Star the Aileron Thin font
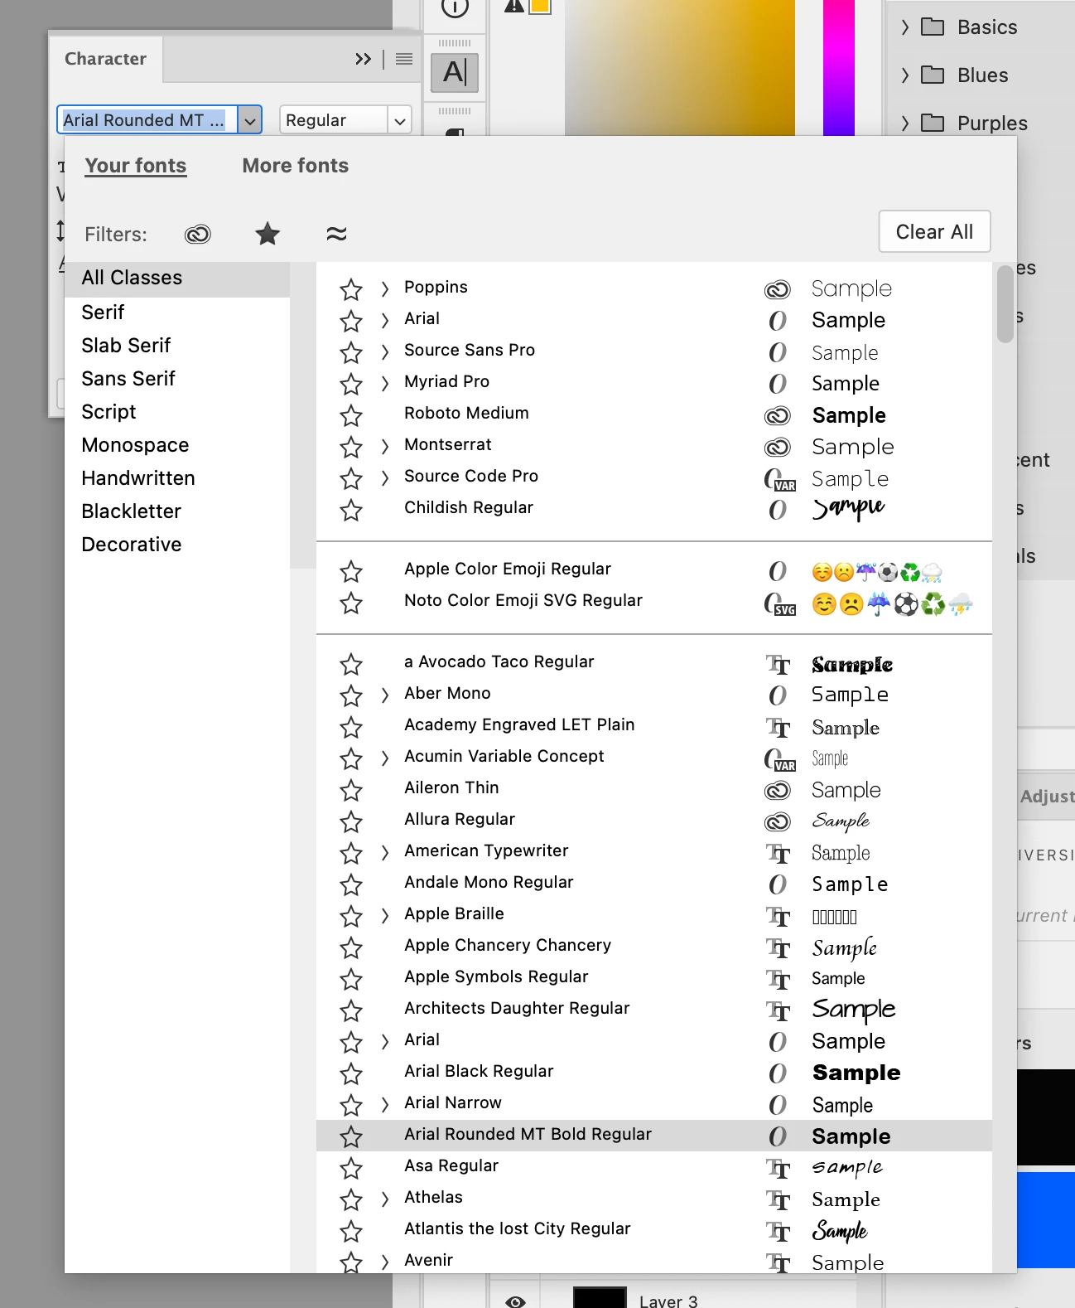This screenshot has width=1075, height=1308. (x=351, y=790)
